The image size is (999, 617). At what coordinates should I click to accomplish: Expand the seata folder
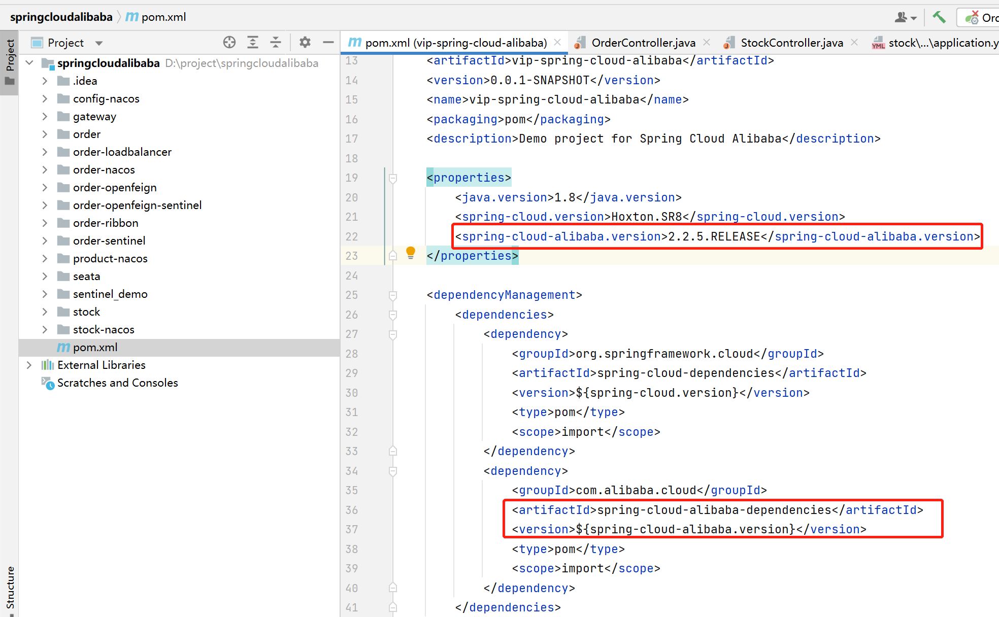click(x=45, y=276)
